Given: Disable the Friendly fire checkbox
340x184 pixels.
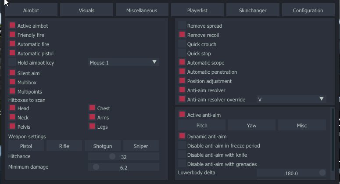Looking at the screenshot, I should [x=12, y=35].
